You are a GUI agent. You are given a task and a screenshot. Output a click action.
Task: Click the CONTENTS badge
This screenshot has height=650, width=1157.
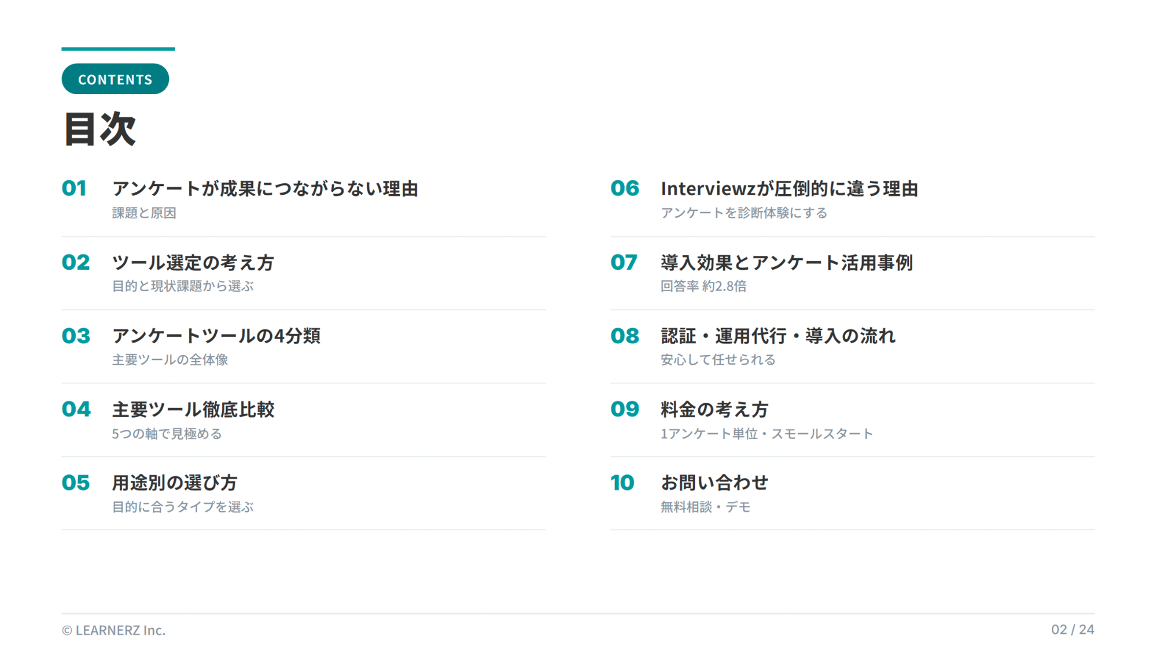[x=115, y=79]
